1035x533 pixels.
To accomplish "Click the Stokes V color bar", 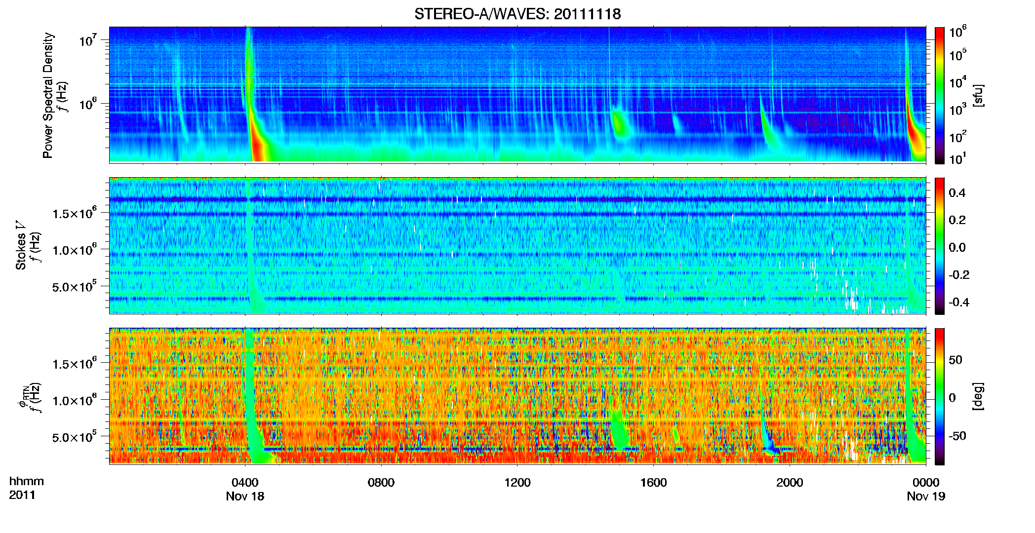I will (x=940, y=246).
